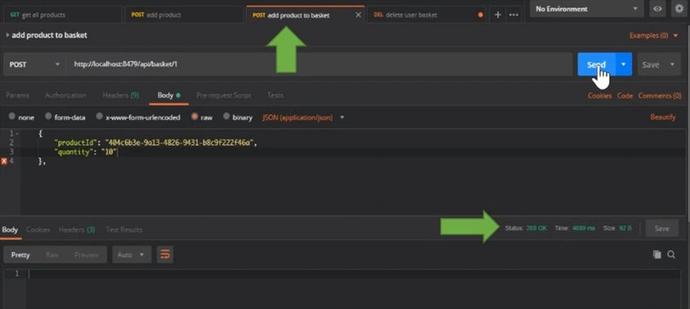Screen dimensions: 690x309
Task: Open JSON (application/json) content type dropdown
Action: point(304,118)
